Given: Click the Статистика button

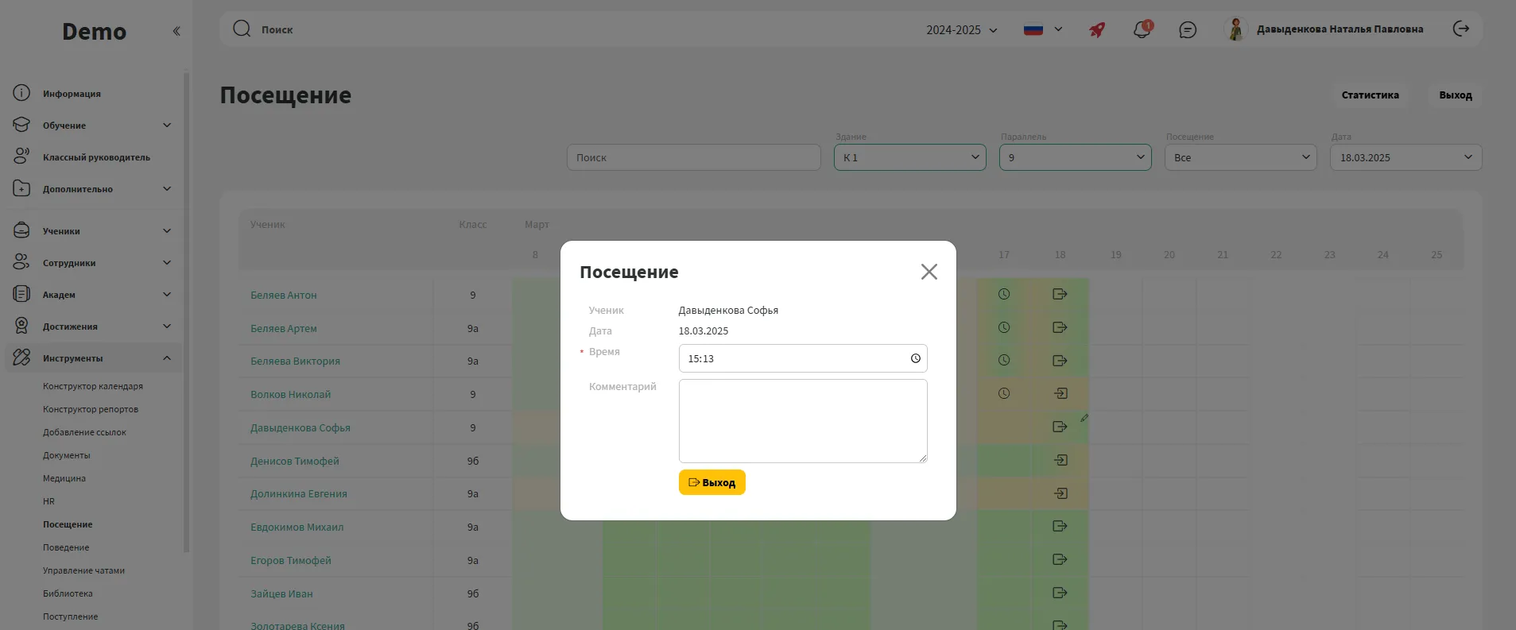Looking at the screenshot, I should point(1370,95).
